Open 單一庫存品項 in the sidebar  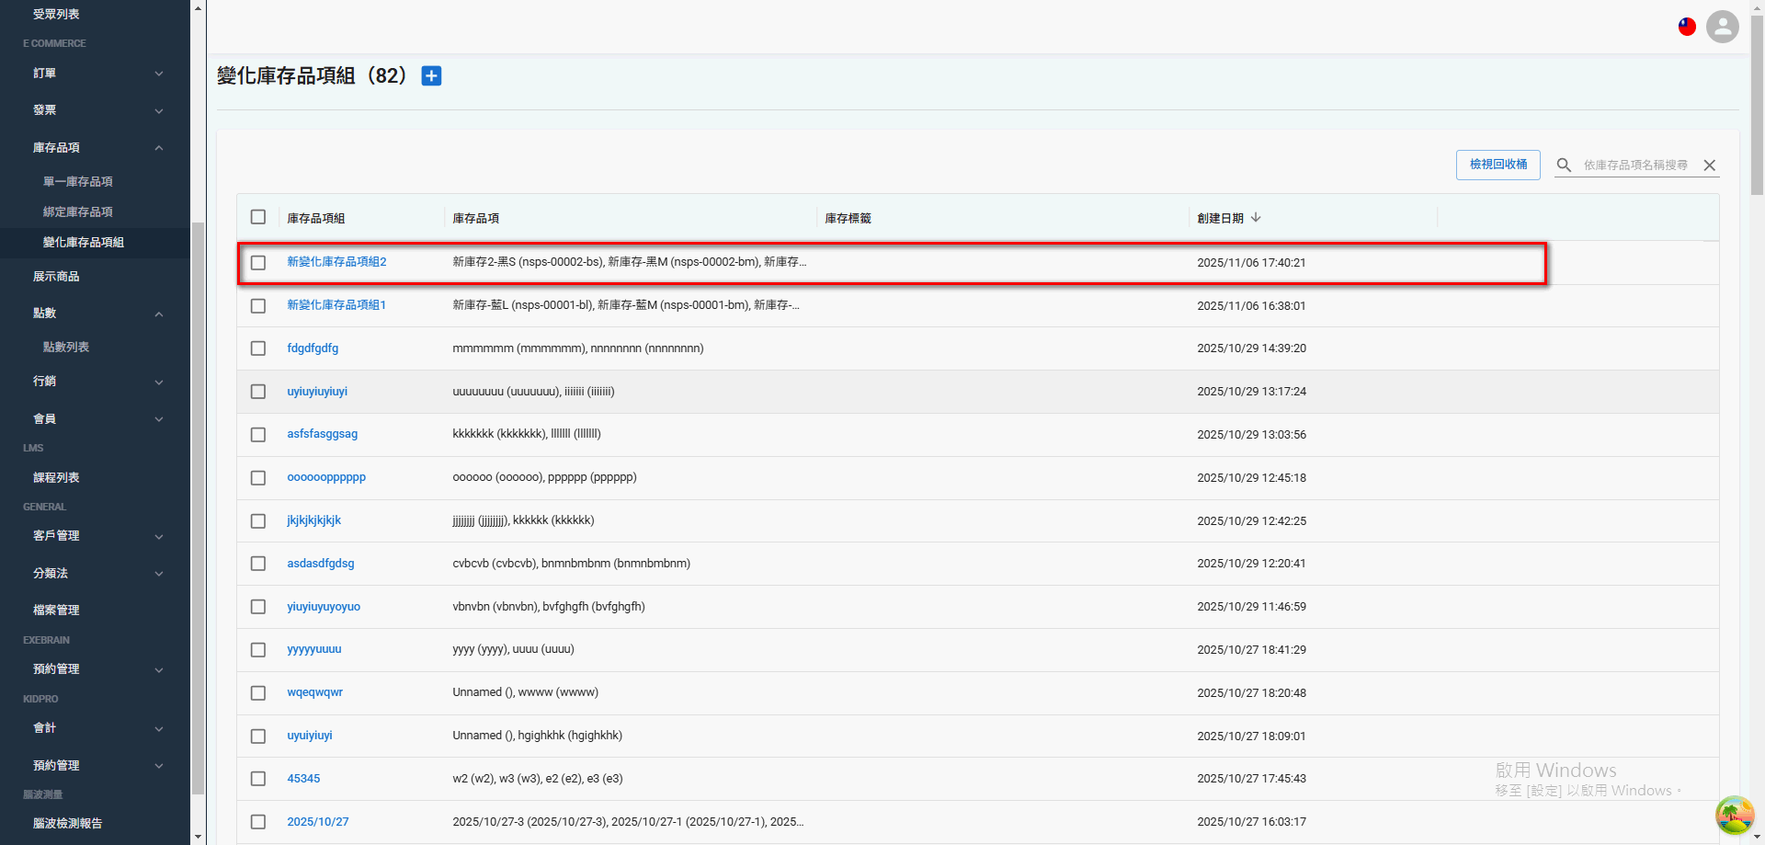click(x=78, y=182)
